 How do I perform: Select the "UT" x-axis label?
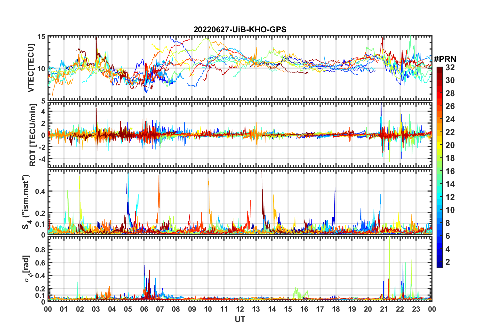pyautogui.click(x=240, y=320)
